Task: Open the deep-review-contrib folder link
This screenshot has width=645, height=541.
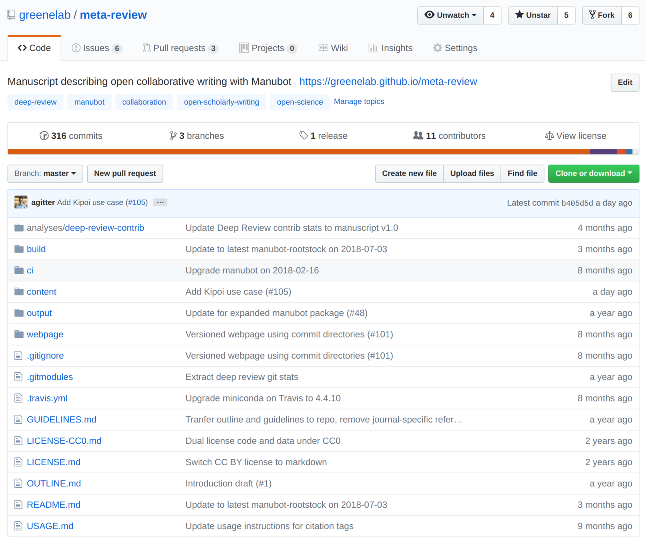Action: pos(104,228)
